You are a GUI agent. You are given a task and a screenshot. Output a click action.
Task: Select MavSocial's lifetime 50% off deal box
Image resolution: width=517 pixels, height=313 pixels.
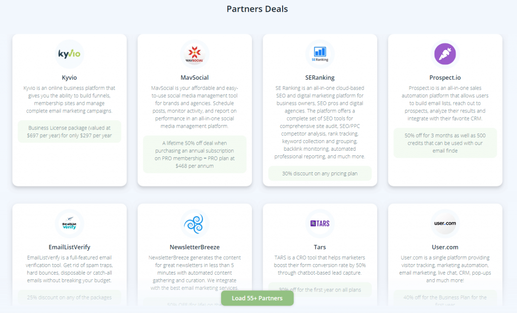[x=194, y=154]
